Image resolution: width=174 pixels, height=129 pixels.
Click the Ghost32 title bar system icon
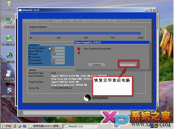click(x=20, y=10)
